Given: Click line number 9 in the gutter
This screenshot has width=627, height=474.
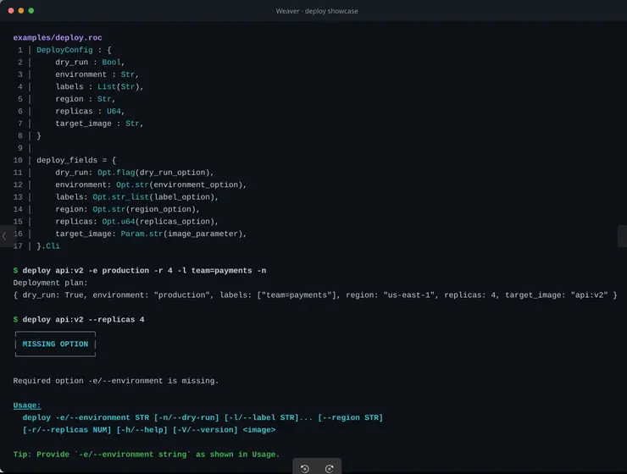Looking at the screenshot, I should coord(20,148).
